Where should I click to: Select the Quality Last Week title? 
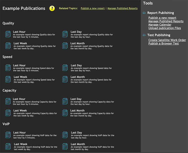20,43
